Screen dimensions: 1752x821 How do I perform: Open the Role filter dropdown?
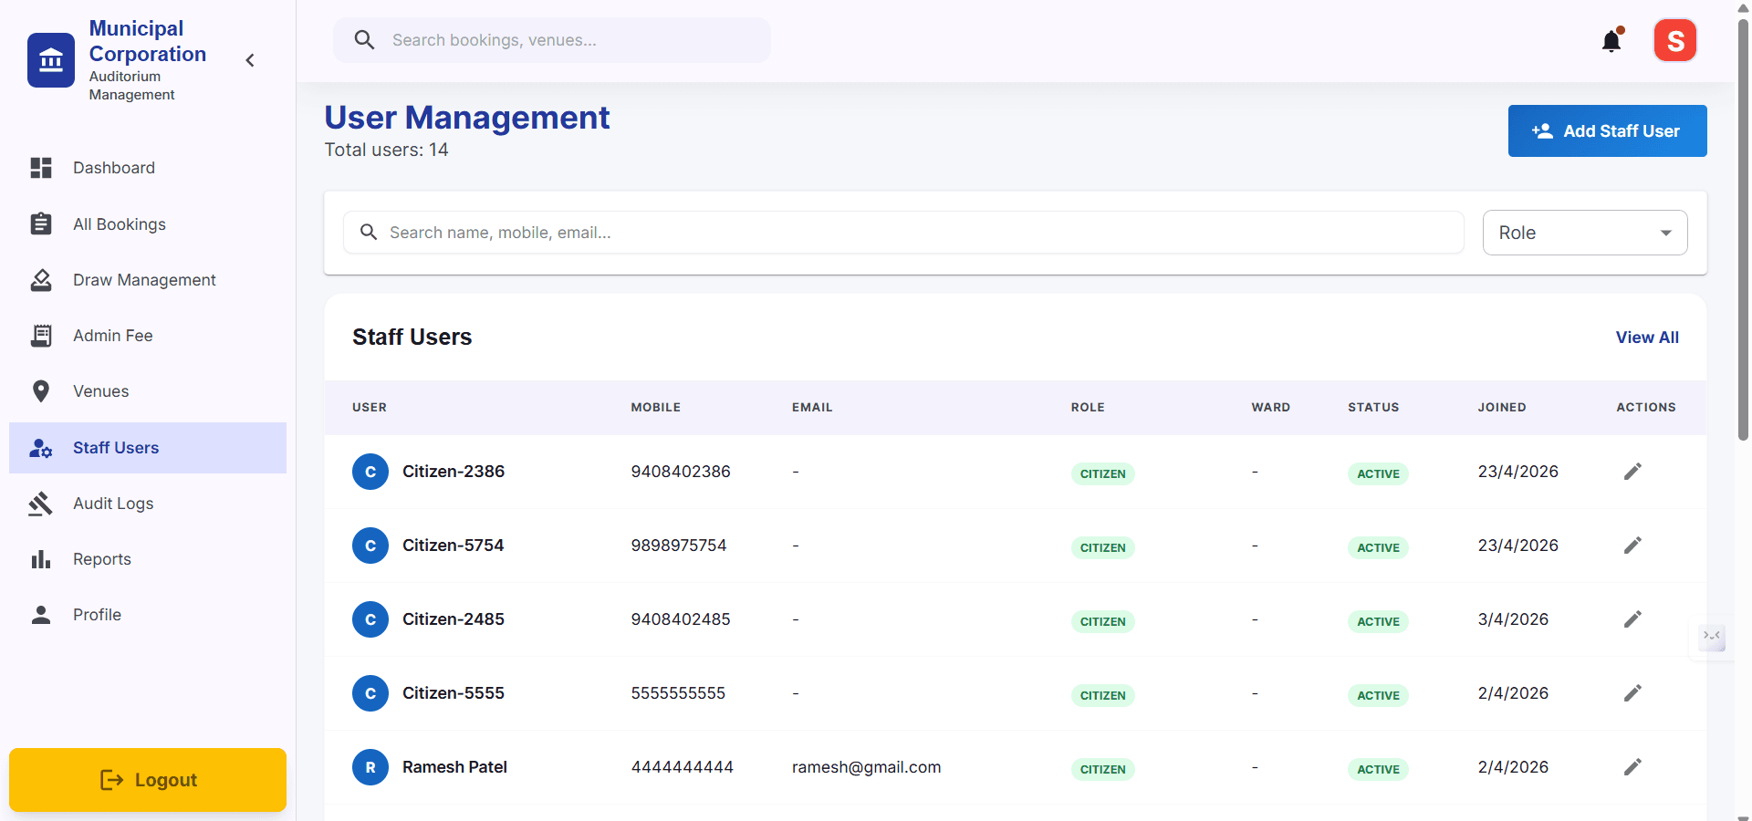(x=1585, y=233)
